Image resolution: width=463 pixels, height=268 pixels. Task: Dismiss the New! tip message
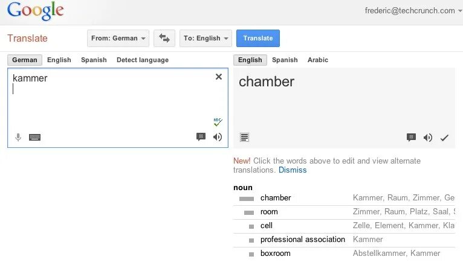click(293, 170)
